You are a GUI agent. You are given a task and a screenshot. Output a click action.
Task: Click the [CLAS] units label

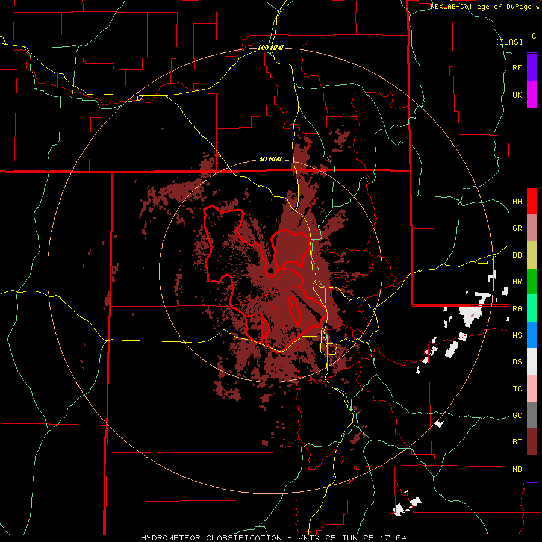point(509,42)
